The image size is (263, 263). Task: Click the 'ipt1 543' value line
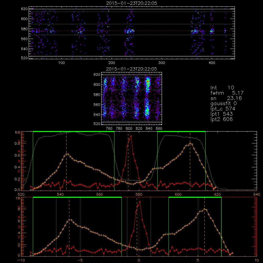(221, 114)
